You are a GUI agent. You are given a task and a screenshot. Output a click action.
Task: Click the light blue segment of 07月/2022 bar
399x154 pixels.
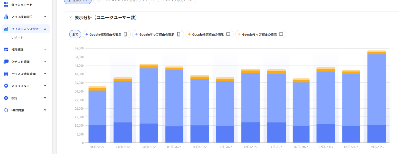[x=122, y=102]
